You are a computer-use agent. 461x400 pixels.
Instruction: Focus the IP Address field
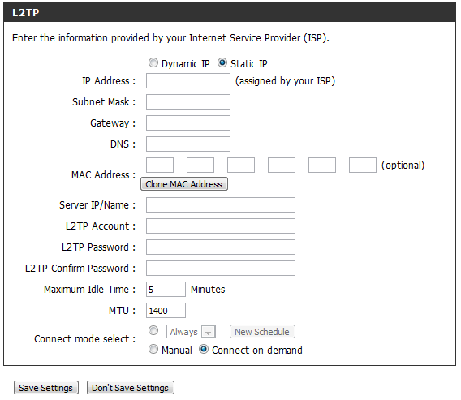[188, 81]
